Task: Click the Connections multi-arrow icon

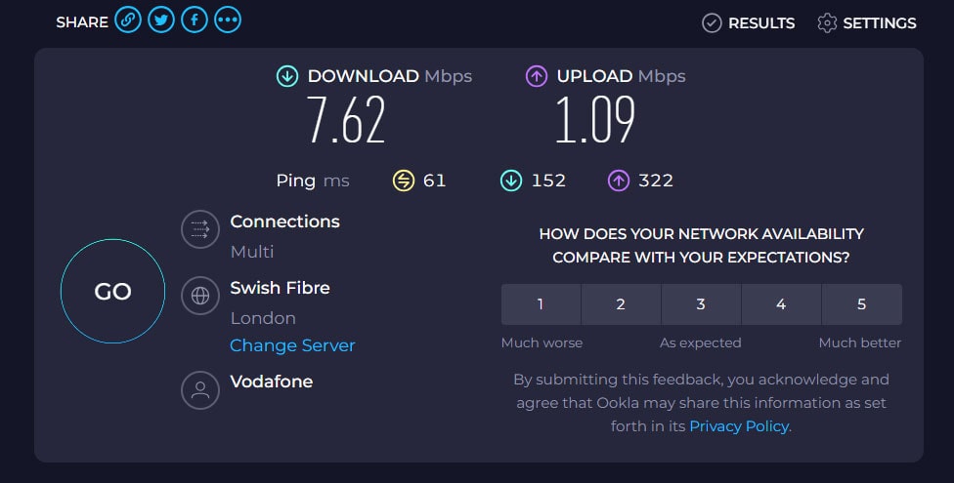Action: [200, 229]
